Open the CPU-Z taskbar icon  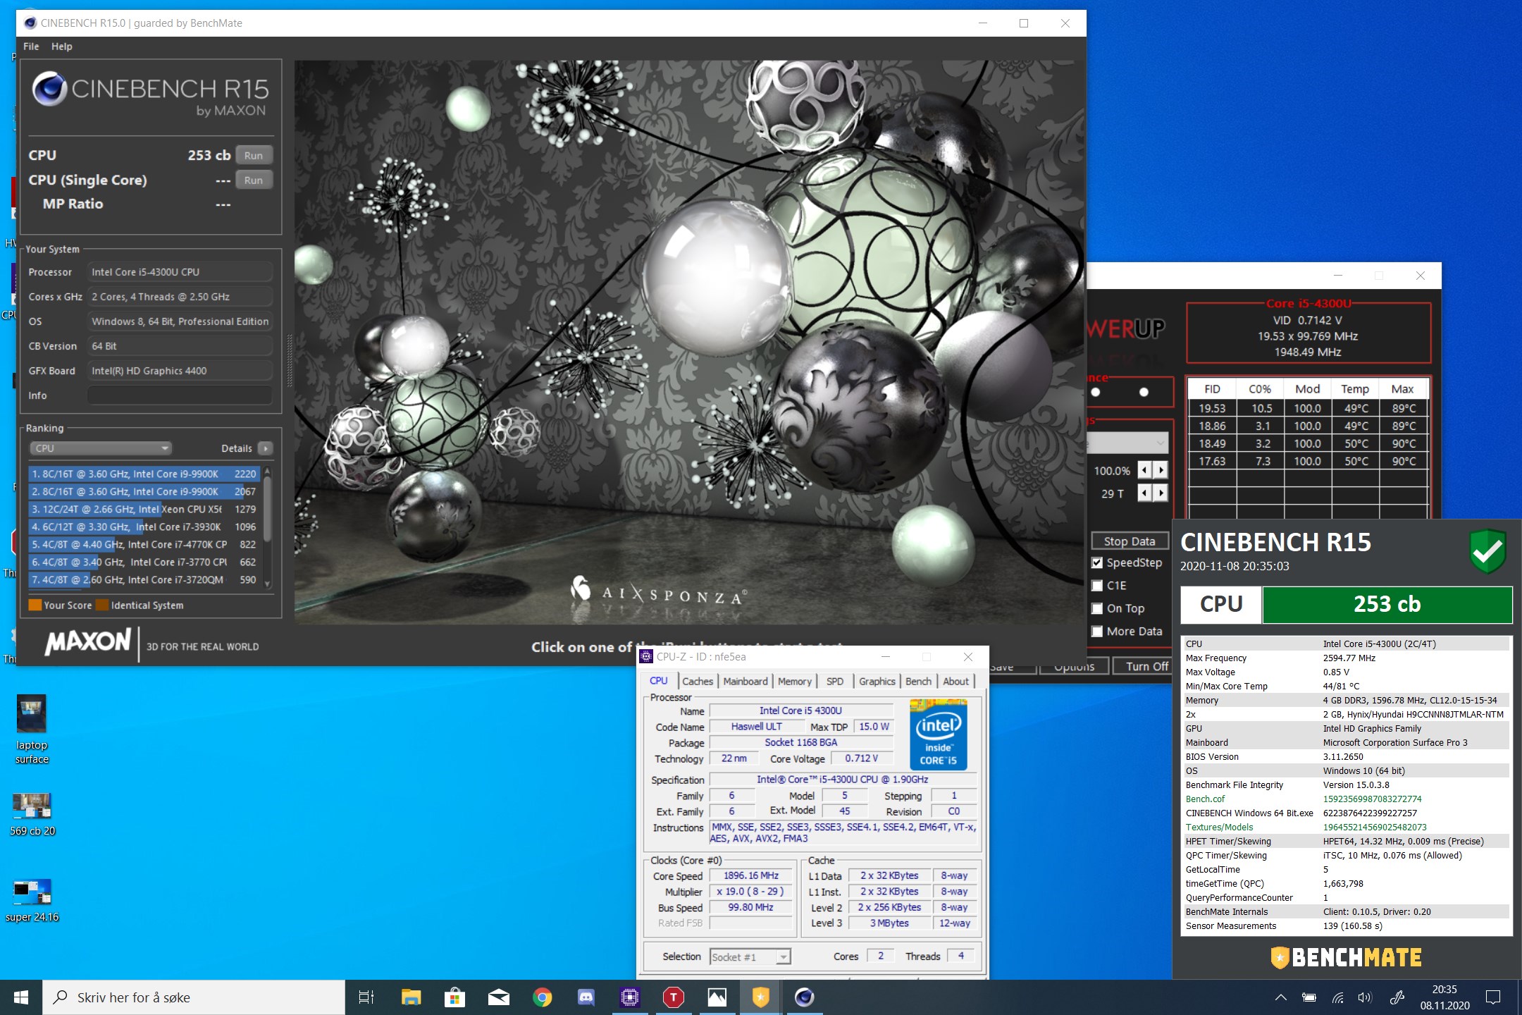tap(629, 997)
